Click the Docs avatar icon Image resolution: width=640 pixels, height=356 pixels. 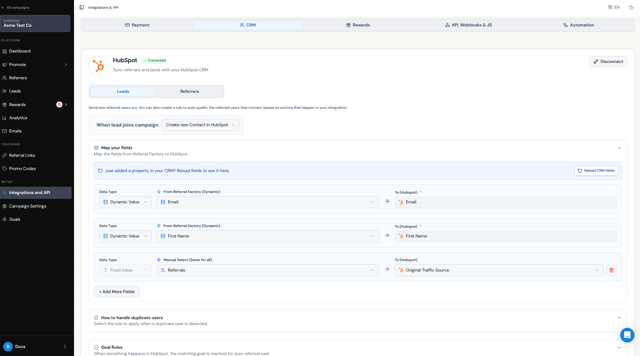(x=8, y=347)
